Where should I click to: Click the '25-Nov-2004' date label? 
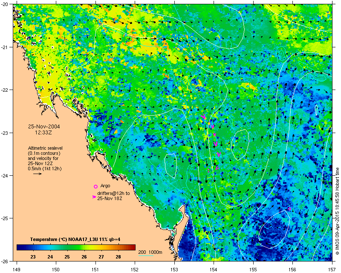(x=44, y=127)
